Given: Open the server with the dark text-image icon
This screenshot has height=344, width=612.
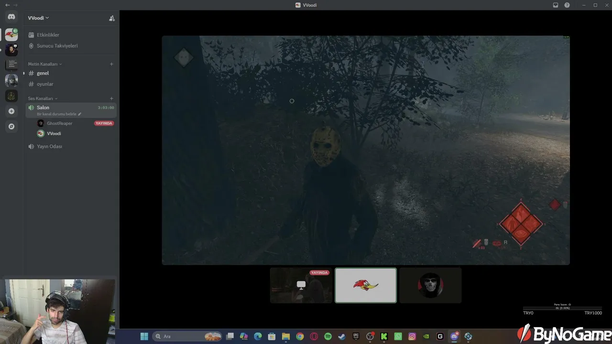Looking at the screenshot, I should [x=11, y=65].
